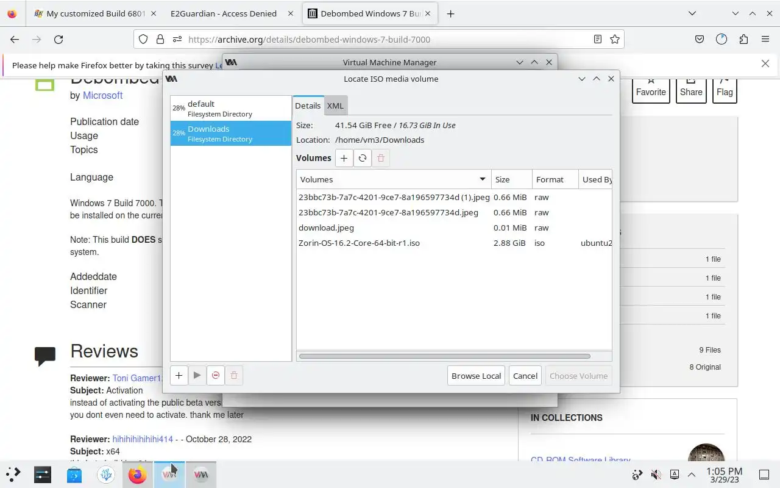Save page to Pocket
The height and width of the screenshot is (488, 780).
[700, 39]
